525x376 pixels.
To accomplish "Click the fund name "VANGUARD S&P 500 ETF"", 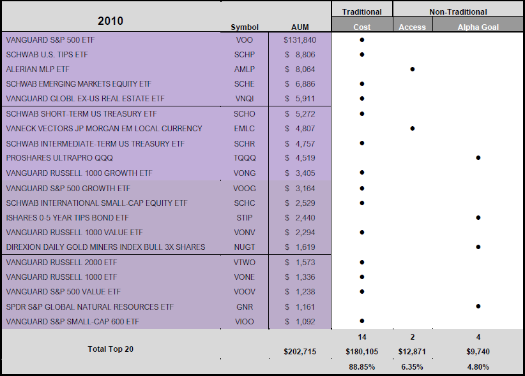I will [x=50, y=40].
